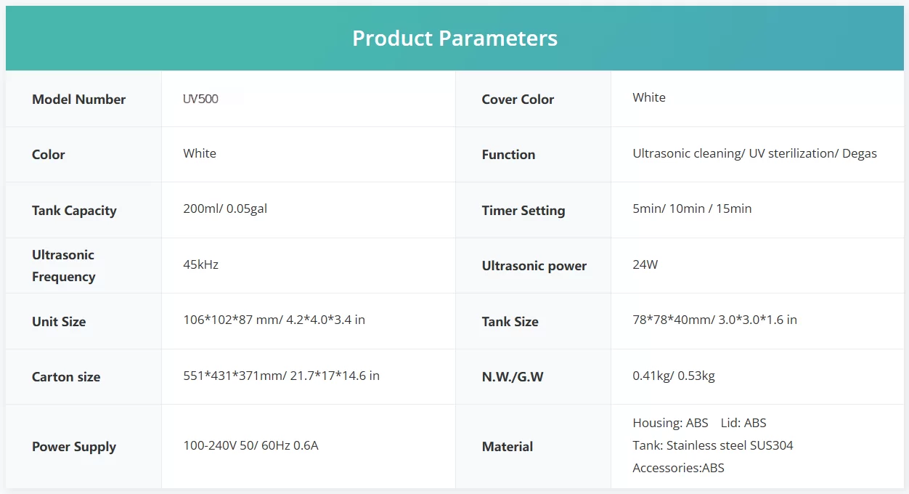The height and width of the screenshot is (494, 909).
Task: Click the 100-240V power supply value
Action: coord(250,445)
